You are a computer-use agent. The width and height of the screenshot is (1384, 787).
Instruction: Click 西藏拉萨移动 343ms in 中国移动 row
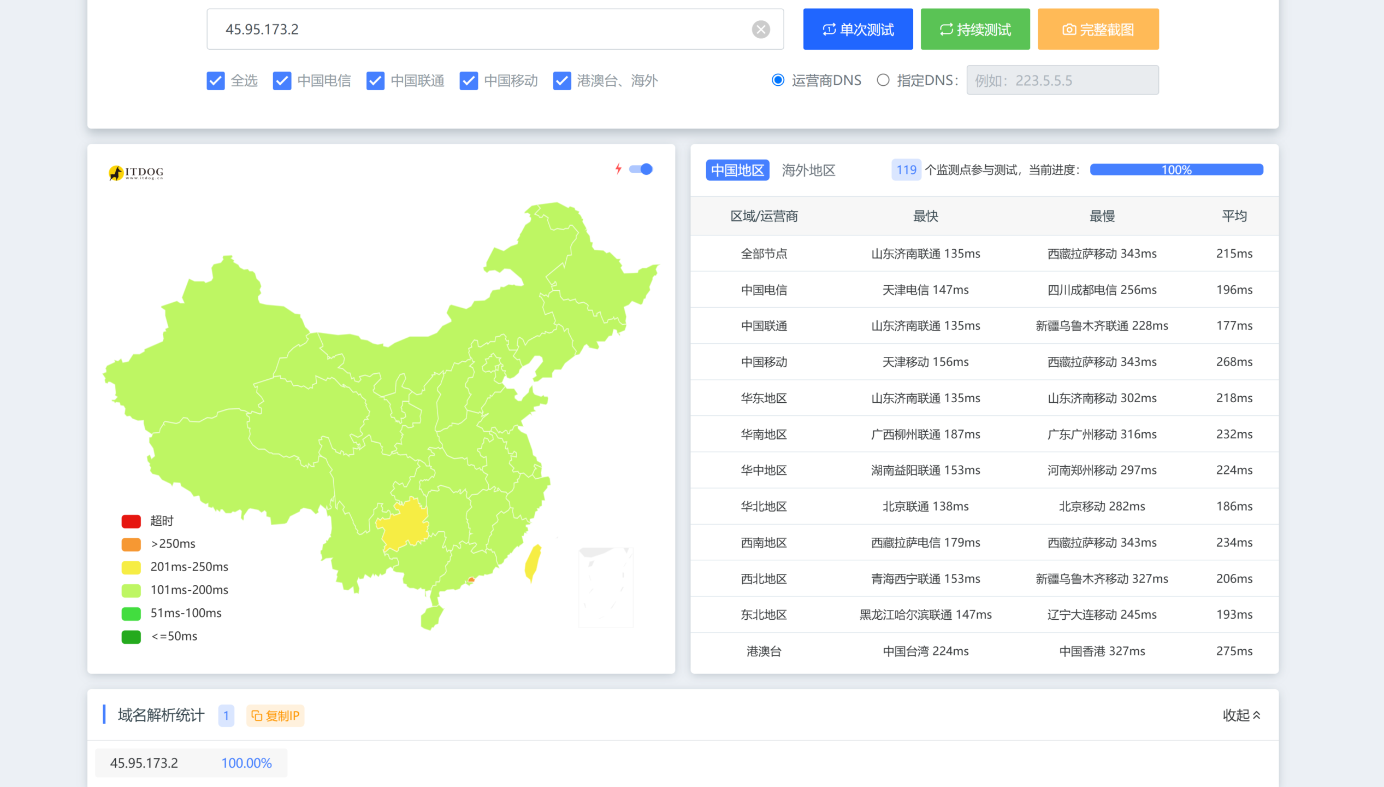click(x=1102, y=362)
